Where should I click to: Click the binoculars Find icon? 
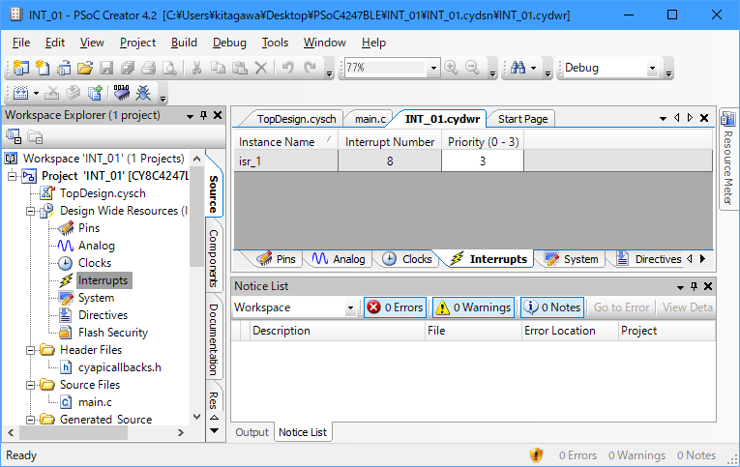[518, 68]
